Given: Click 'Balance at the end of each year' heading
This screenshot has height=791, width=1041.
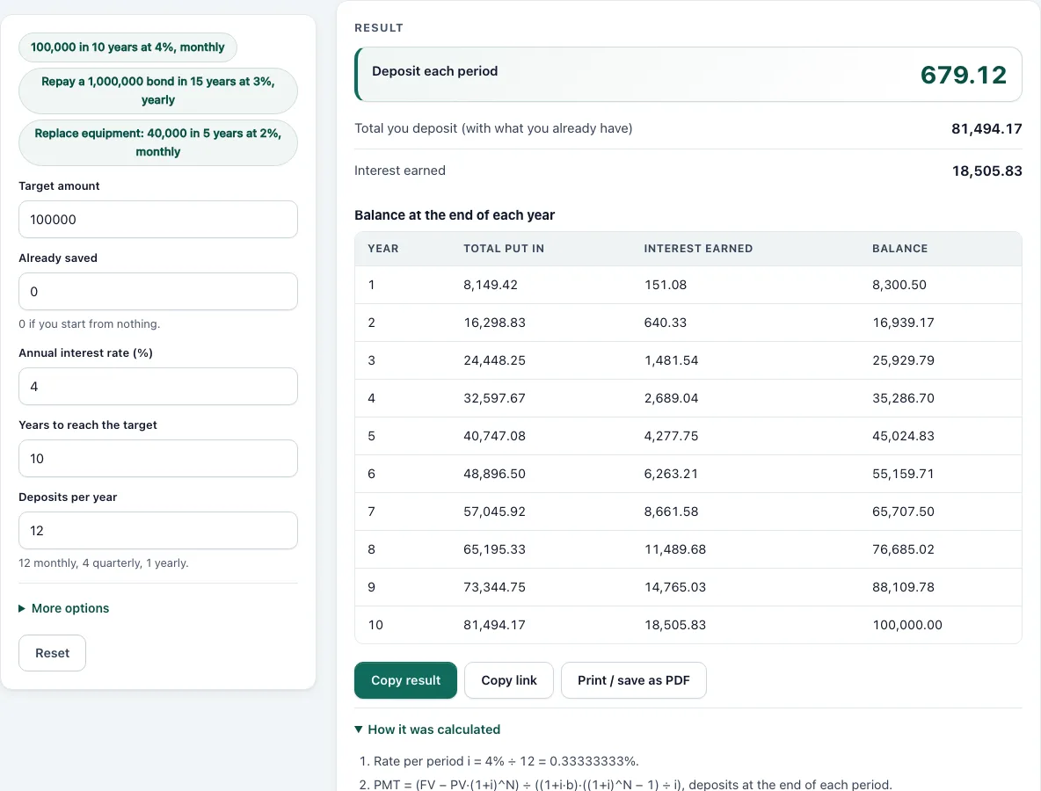Looking at the screenshot, I should coord(455,215).
